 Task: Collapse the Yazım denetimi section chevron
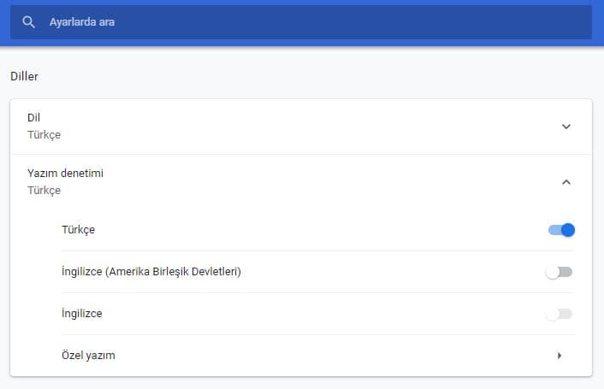(566, 181)
